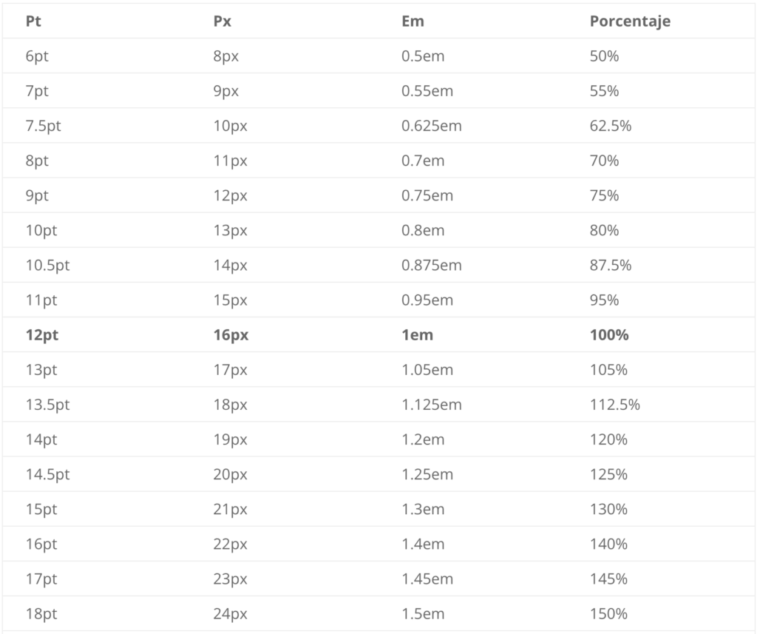Viewport: 757px width, 634px height.
Task: Click the 150% cell
Action: [x=608, y=613]
